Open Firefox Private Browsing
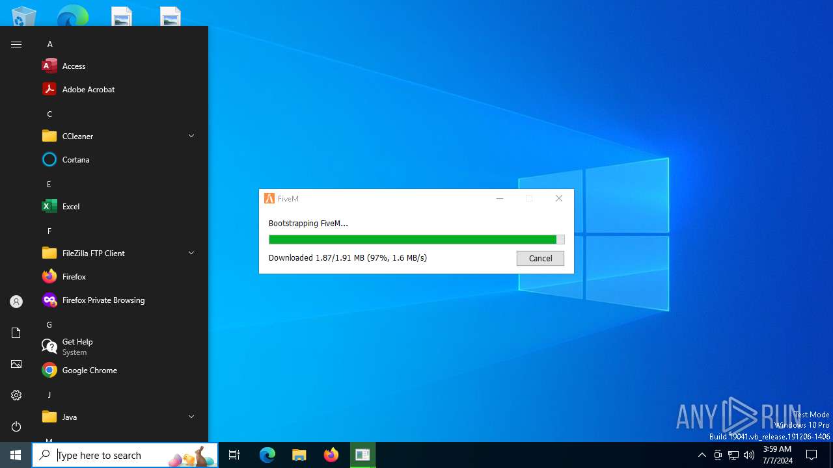The height and width of the screenshot is (468, 833). pos(120,300)
